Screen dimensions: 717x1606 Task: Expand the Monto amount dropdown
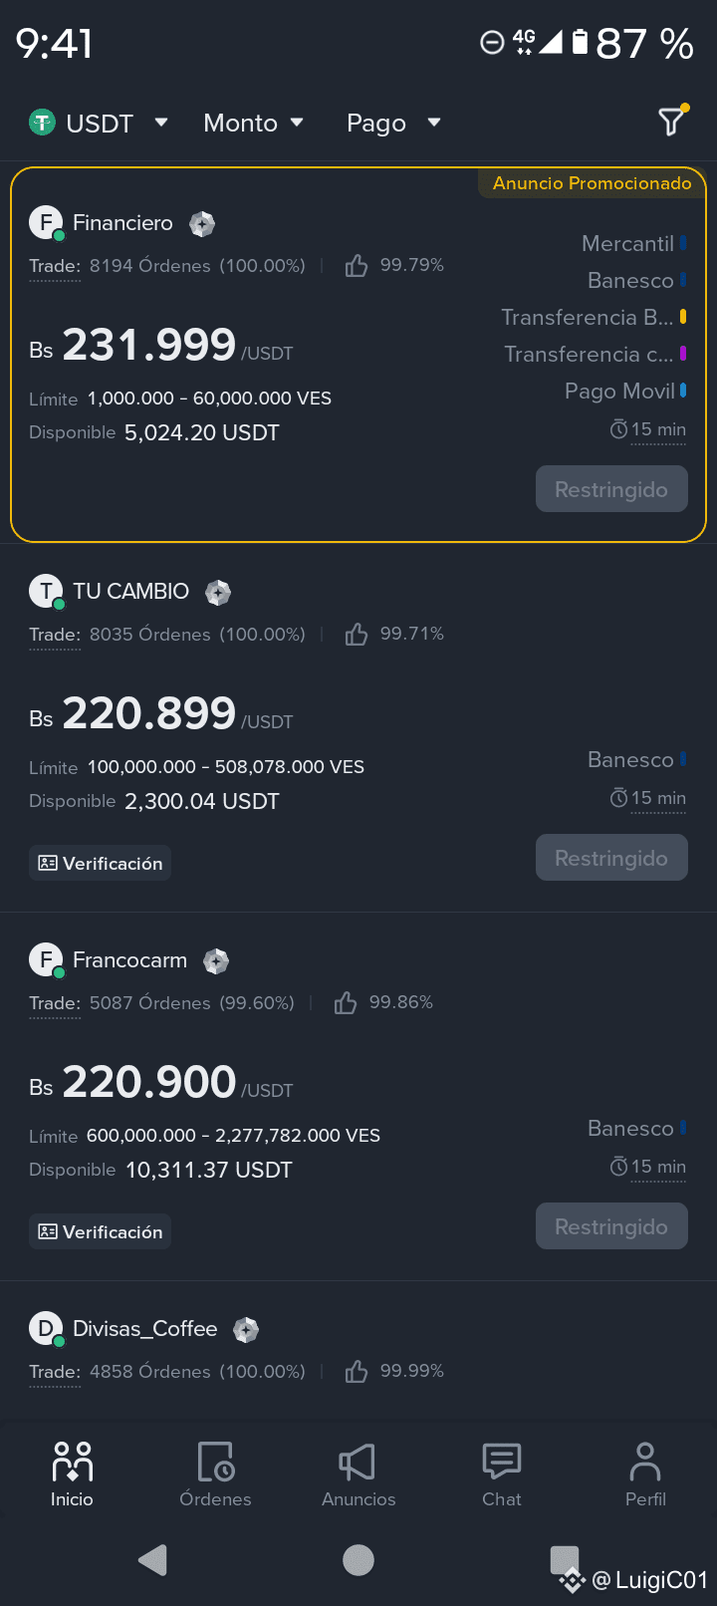pos(253,123)
